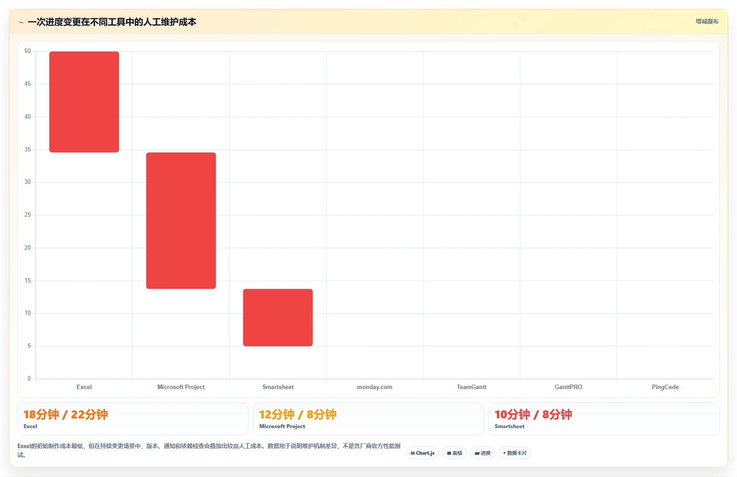Click the chart title 一次进度变更在不同工具中的人工维护成本
Viewport: 737px width, 477px height.
pyautogui.click(x=112, y=22)
